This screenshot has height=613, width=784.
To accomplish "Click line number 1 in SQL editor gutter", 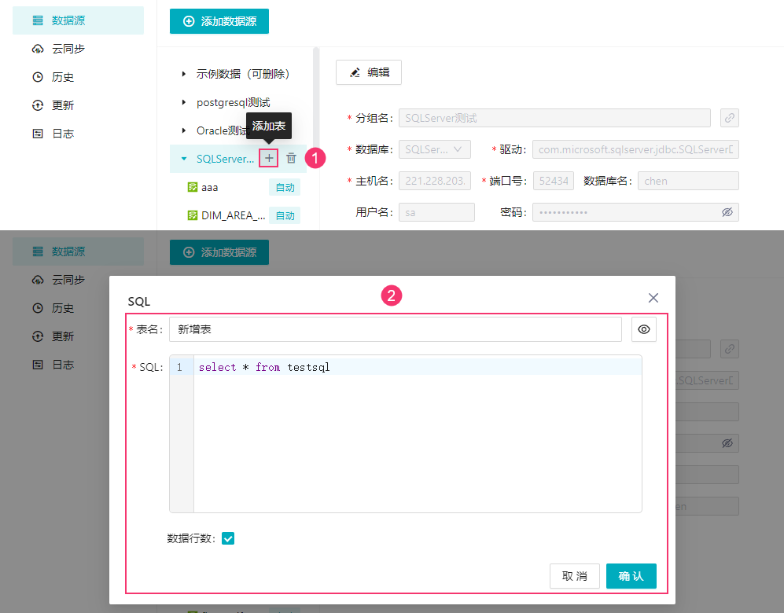I will (179, 367).
